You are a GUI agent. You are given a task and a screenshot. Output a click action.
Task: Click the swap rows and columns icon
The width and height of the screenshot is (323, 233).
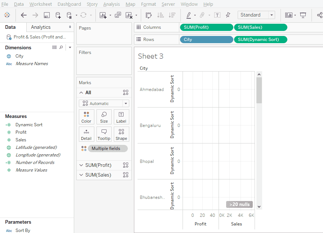pyautogui.click(x=148, y=15)
